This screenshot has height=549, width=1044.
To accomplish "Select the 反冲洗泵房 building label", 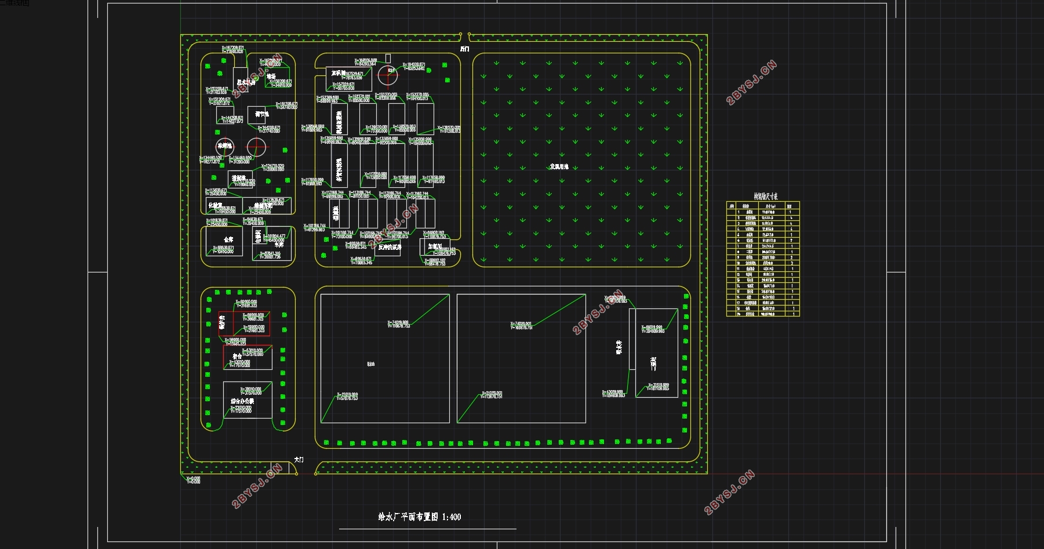I will tap(390, 247).
